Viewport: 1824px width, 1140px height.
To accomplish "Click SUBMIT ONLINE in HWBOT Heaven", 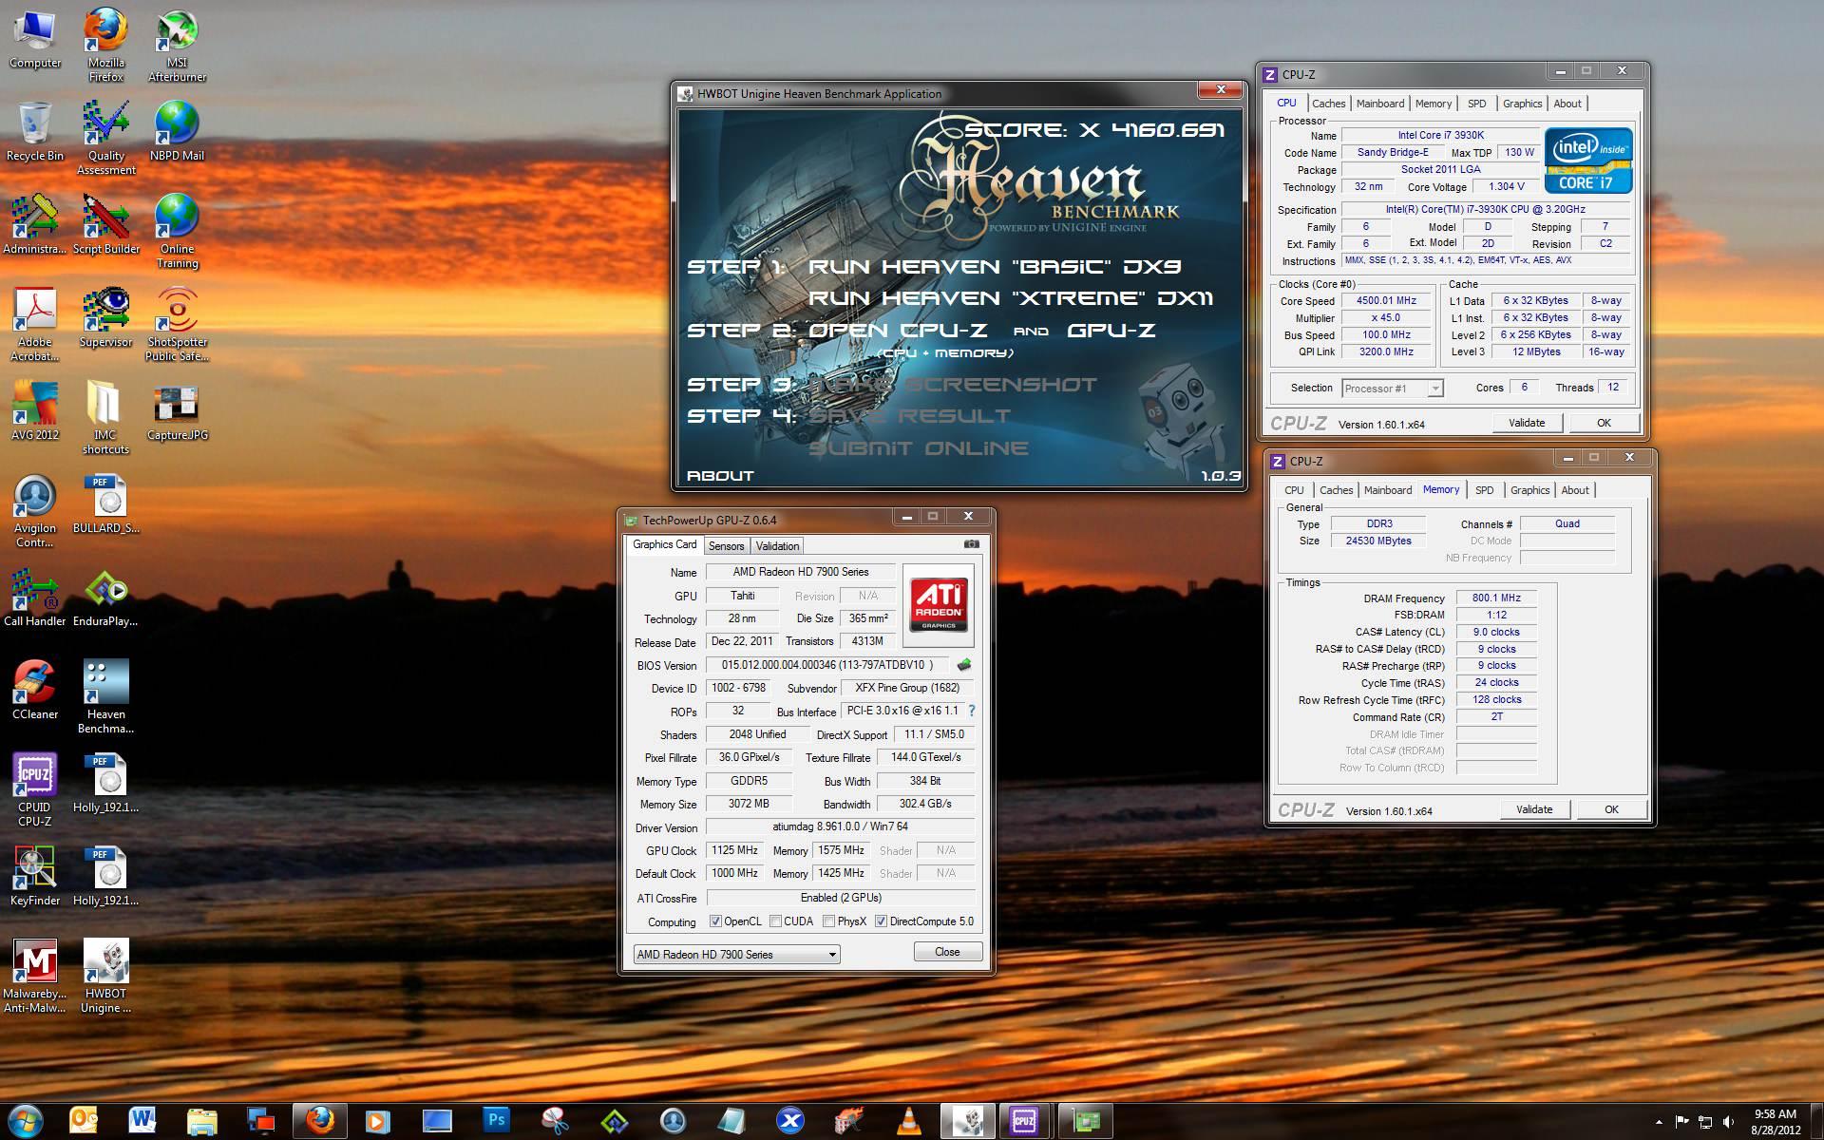I will [x=918, y=448].
